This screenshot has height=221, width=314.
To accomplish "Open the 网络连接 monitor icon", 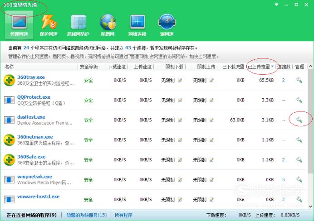I will 137,22.
